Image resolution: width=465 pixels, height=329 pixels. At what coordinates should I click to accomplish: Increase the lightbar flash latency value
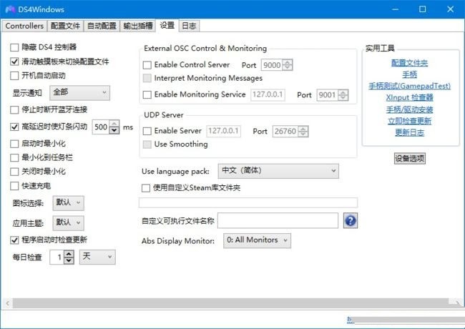tap(114, 124)
